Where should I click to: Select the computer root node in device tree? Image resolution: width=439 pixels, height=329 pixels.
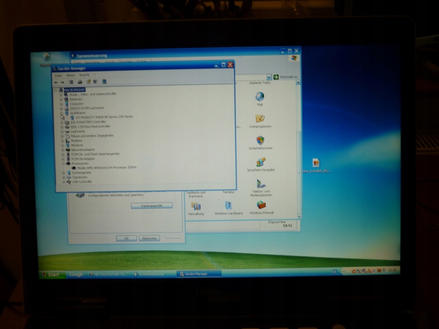(x=74, y=90)
